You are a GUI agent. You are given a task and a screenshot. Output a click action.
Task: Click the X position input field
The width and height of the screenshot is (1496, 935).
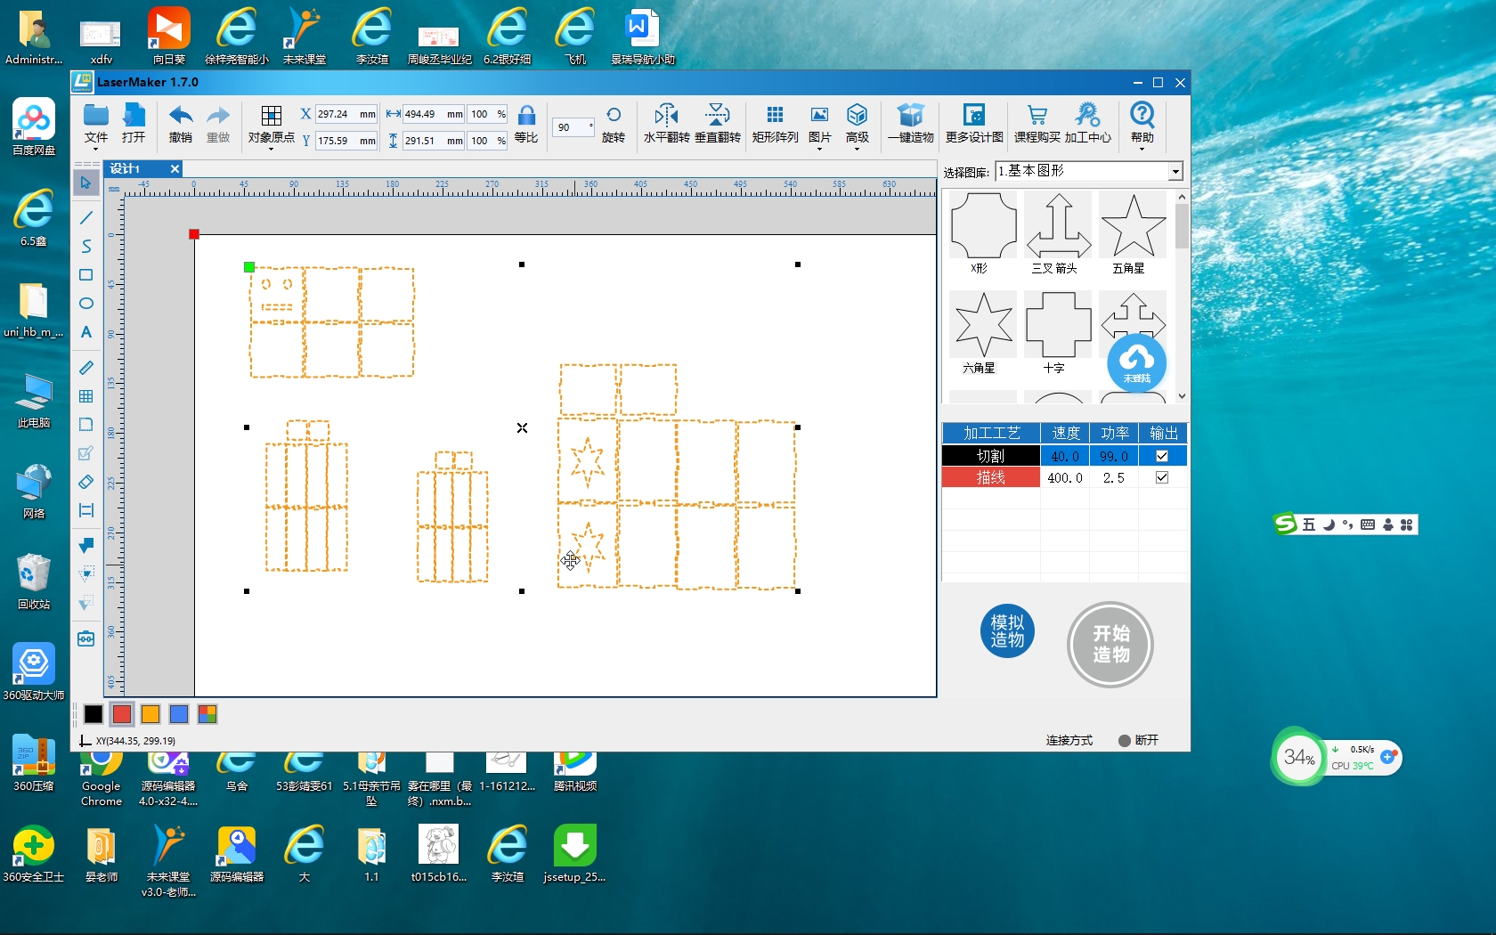click(x=346, y=114)
